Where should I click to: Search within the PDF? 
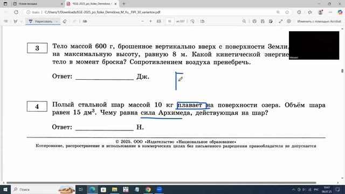tap(244, 22)
